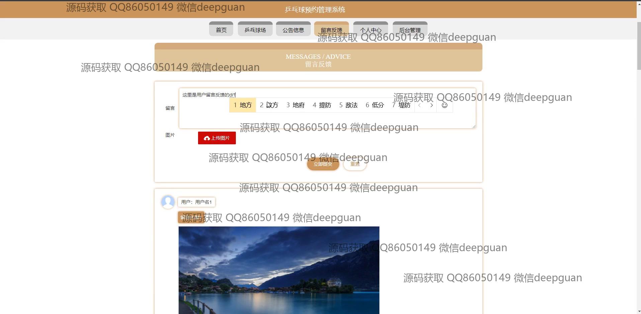Viewport: 641px width, 314px height.
Task: Open the IME emoji smiley panel
Action: [445, 105]
